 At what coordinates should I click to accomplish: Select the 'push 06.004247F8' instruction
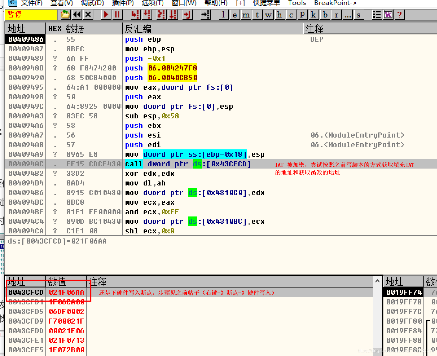[x=161, y=68]
